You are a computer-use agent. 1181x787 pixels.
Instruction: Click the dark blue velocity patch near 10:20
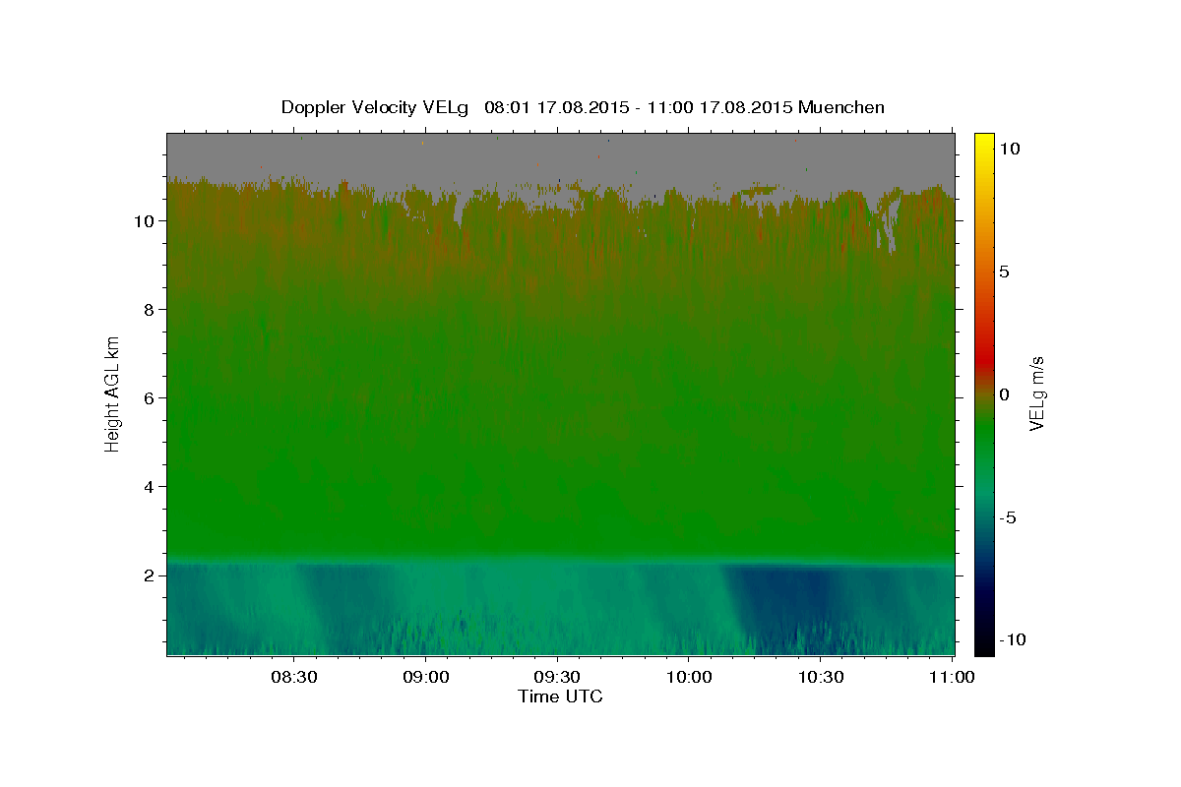tap(782, 600)
